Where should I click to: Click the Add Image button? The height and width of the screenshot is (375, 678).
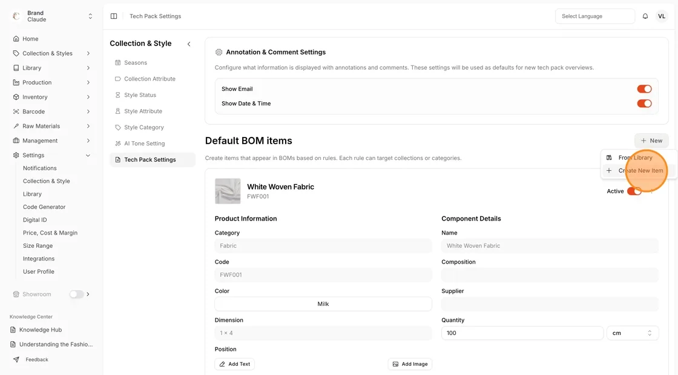410,364
